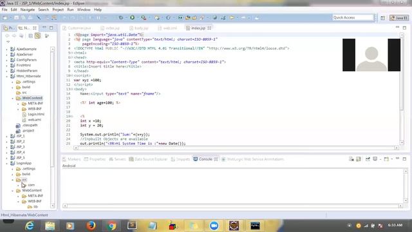This screenshot has height=232, width=412.
Task: Expand the com package under src
Action: [x=19, y=185]
